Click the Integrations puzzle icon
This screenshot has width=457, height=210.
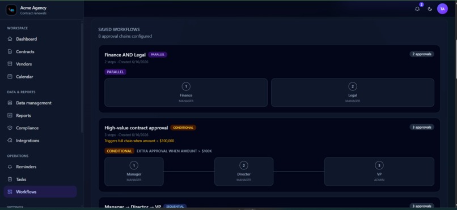(10, 141)
